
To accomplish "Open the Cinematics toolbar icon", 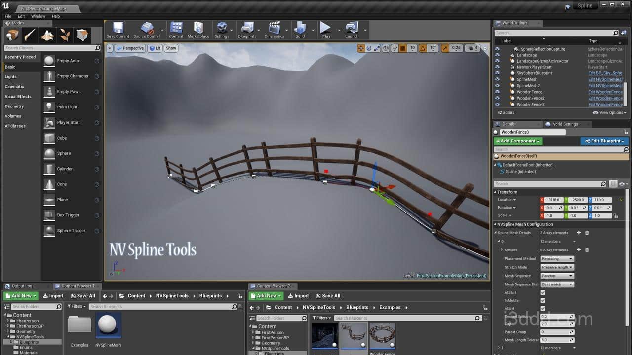I will tap(274, 30).
